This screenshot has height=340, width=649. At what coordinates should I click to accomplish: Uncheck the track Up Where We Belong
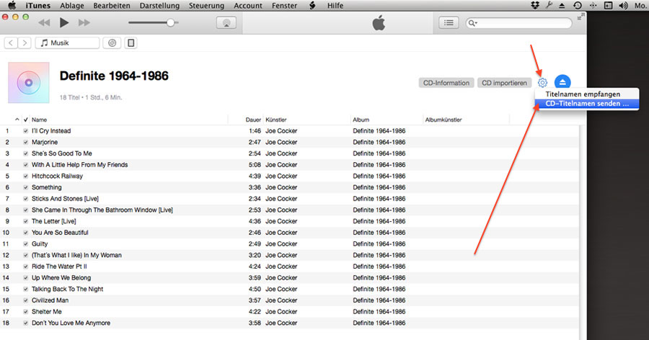point(26,278)
